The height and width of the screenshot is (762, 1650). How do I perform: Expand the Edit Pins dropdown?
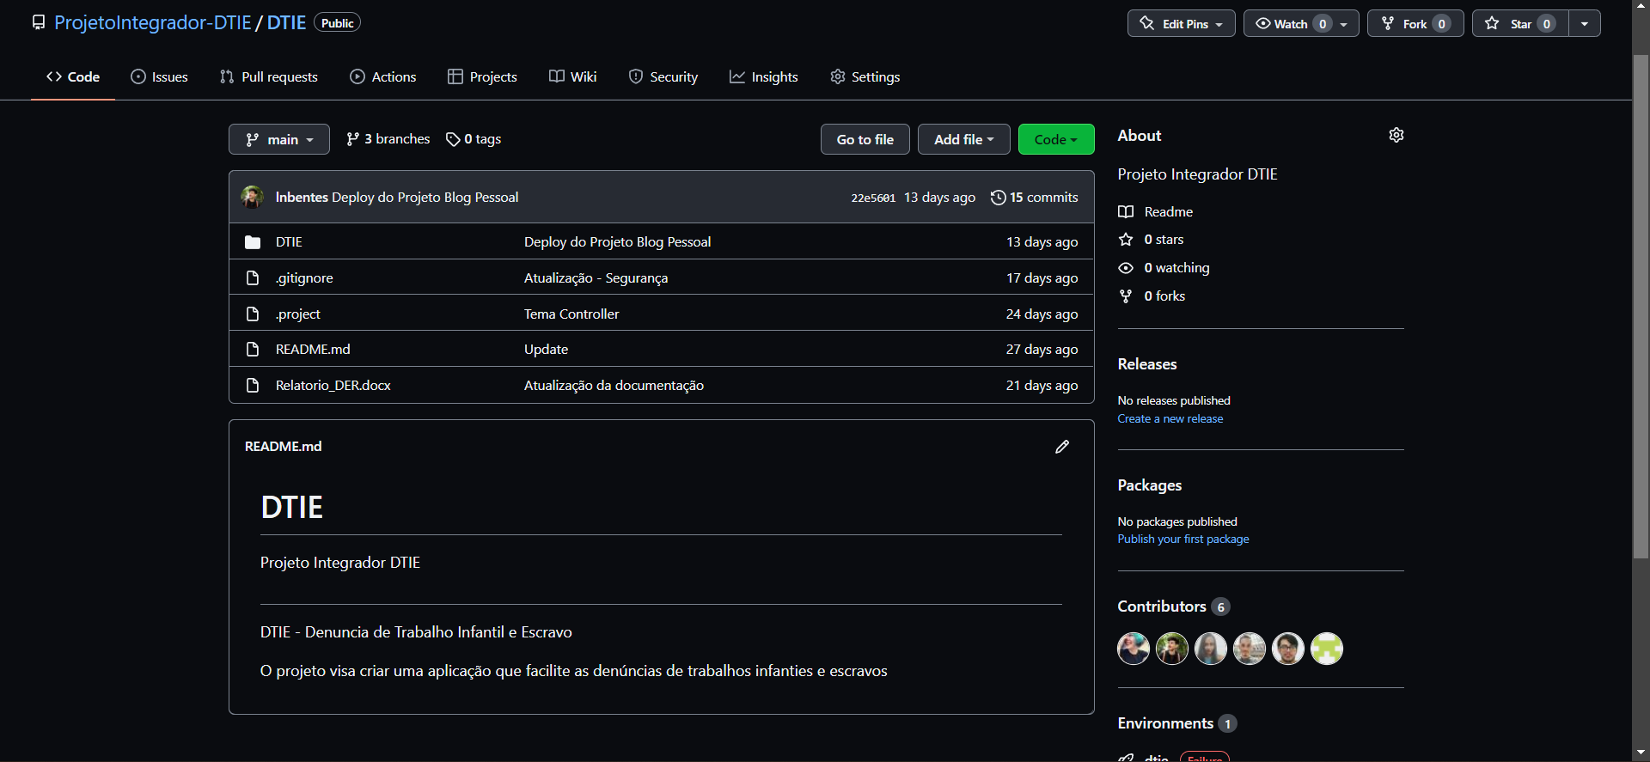(1182, 23)
